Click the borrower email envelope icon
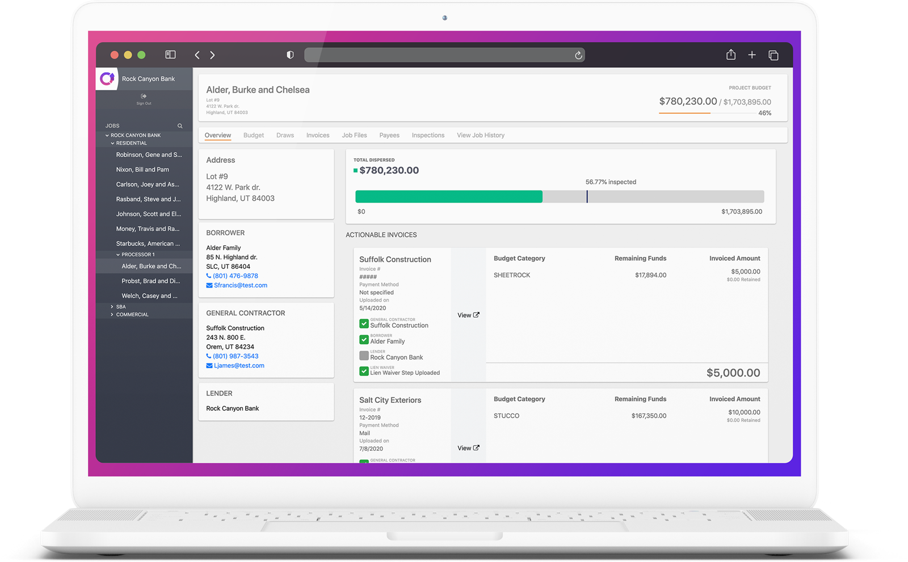This screenshot has height=562, width=908. [x=209, y=285]
